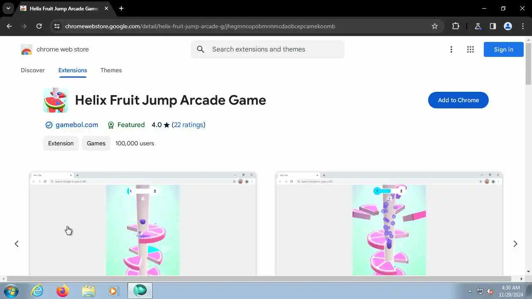
Task: Click the Helix Fruit Jump extension icon
Action: point(56,100)
